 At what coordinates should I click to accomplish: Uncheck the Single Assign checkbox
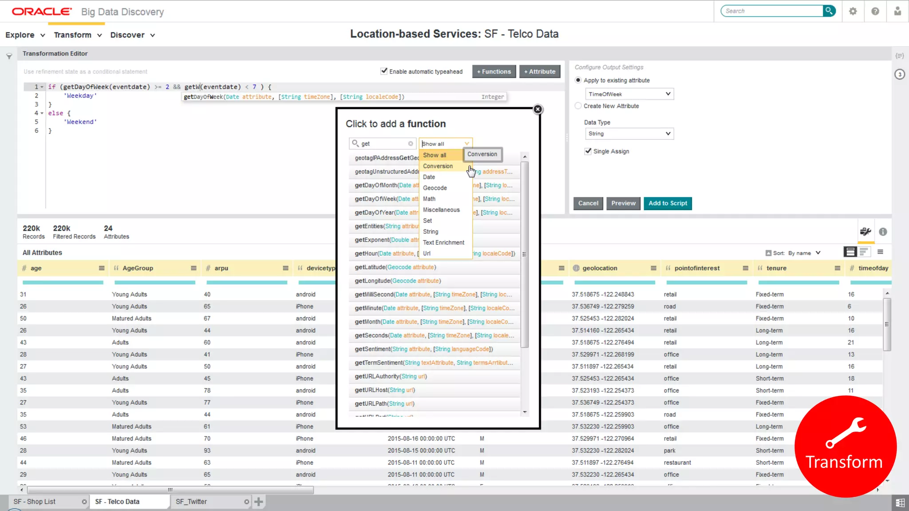click(588, 151)
